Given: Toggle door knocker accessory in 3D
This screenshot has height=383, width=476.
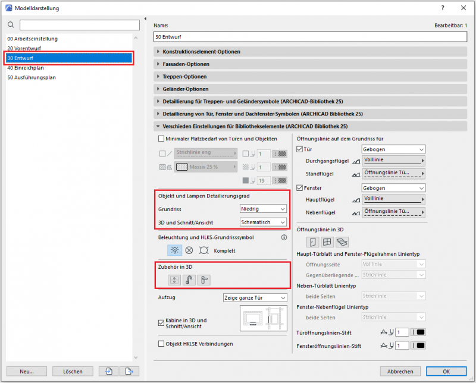Looking at the screenshot, I should 189,280.
